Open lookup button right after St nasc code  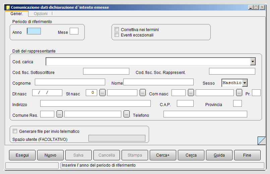tap(103, 93)
